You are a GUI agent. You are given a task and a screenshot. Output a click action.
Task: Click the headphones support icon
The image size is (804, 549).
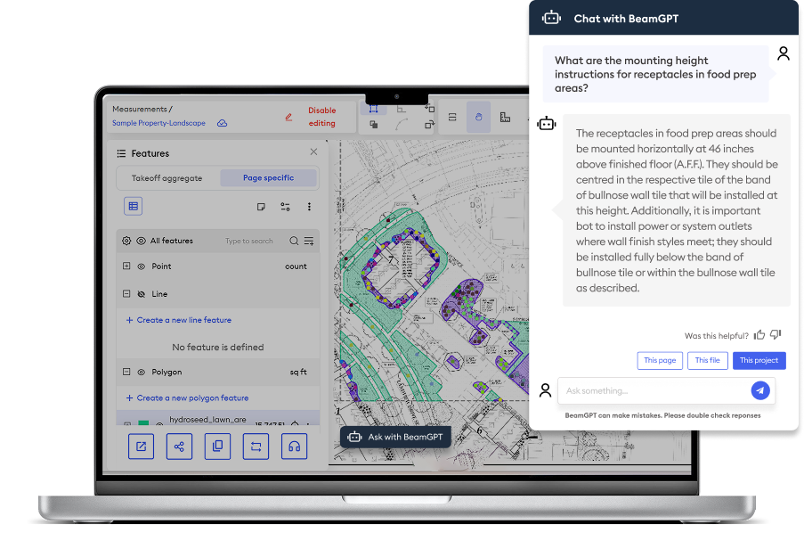[294, 446]
